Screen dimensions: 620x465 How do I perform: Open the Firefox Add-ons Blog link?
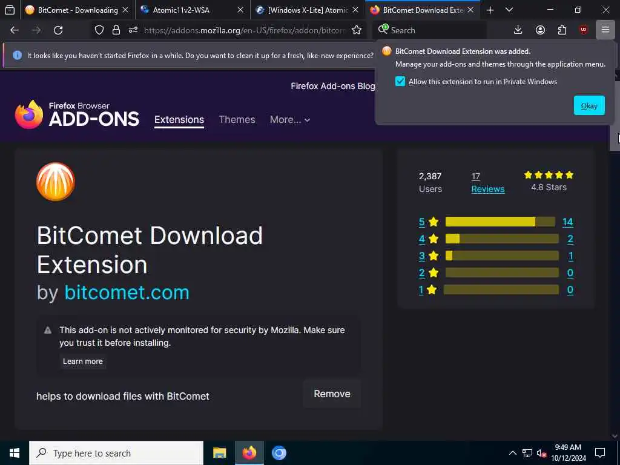332,86
